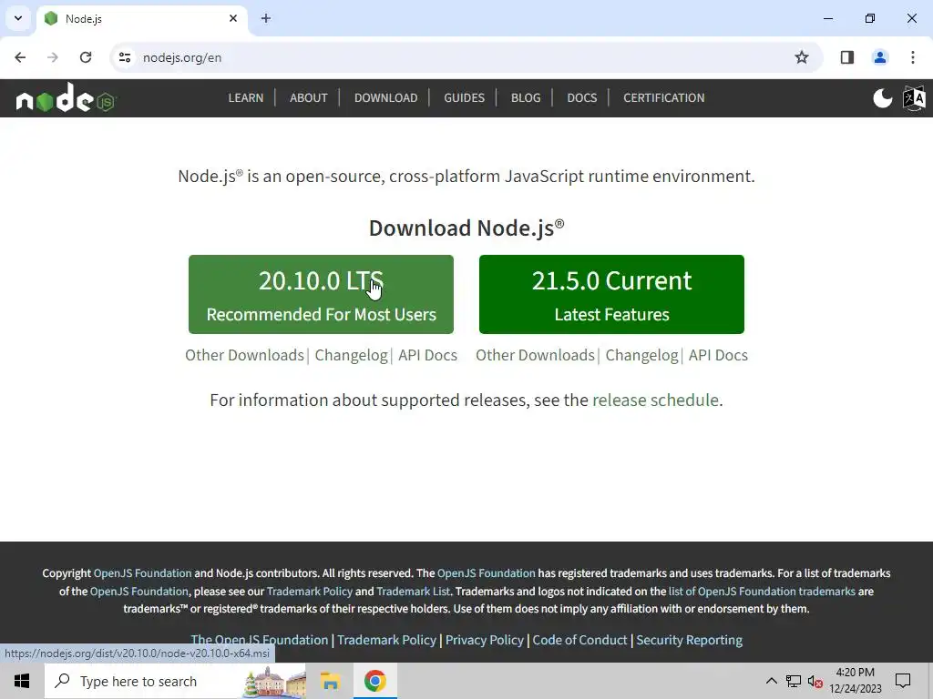Toggle dark mode moon icon
Image resolution: width=933 pixels, height=699 pixels.
pos(882,98)
